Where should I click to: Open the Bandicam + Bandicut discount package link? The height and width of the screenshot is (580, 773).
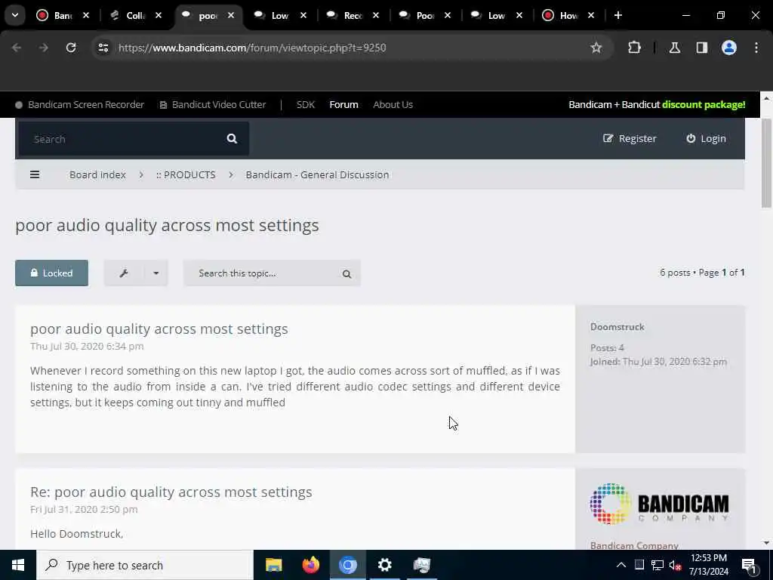[657, 104]
